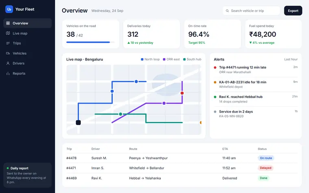This screenshot has width=309, height=193.
Task: Click driver name Imran S.
Action: tap(98, 168)
